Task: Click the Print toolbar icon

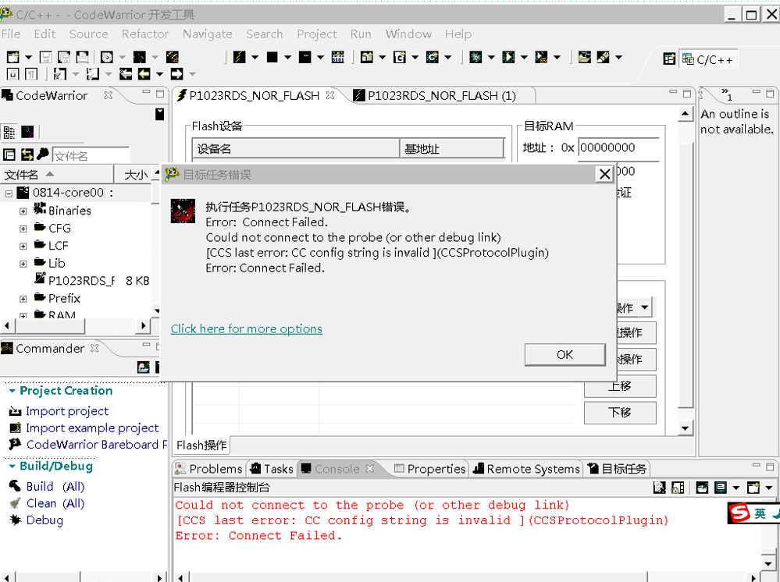Action: coord(82,57)
